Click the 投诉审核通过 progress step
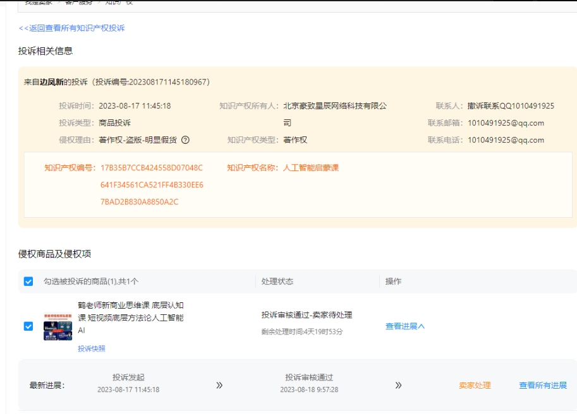Viewport: 577px width, 414px height. point(309,378)
